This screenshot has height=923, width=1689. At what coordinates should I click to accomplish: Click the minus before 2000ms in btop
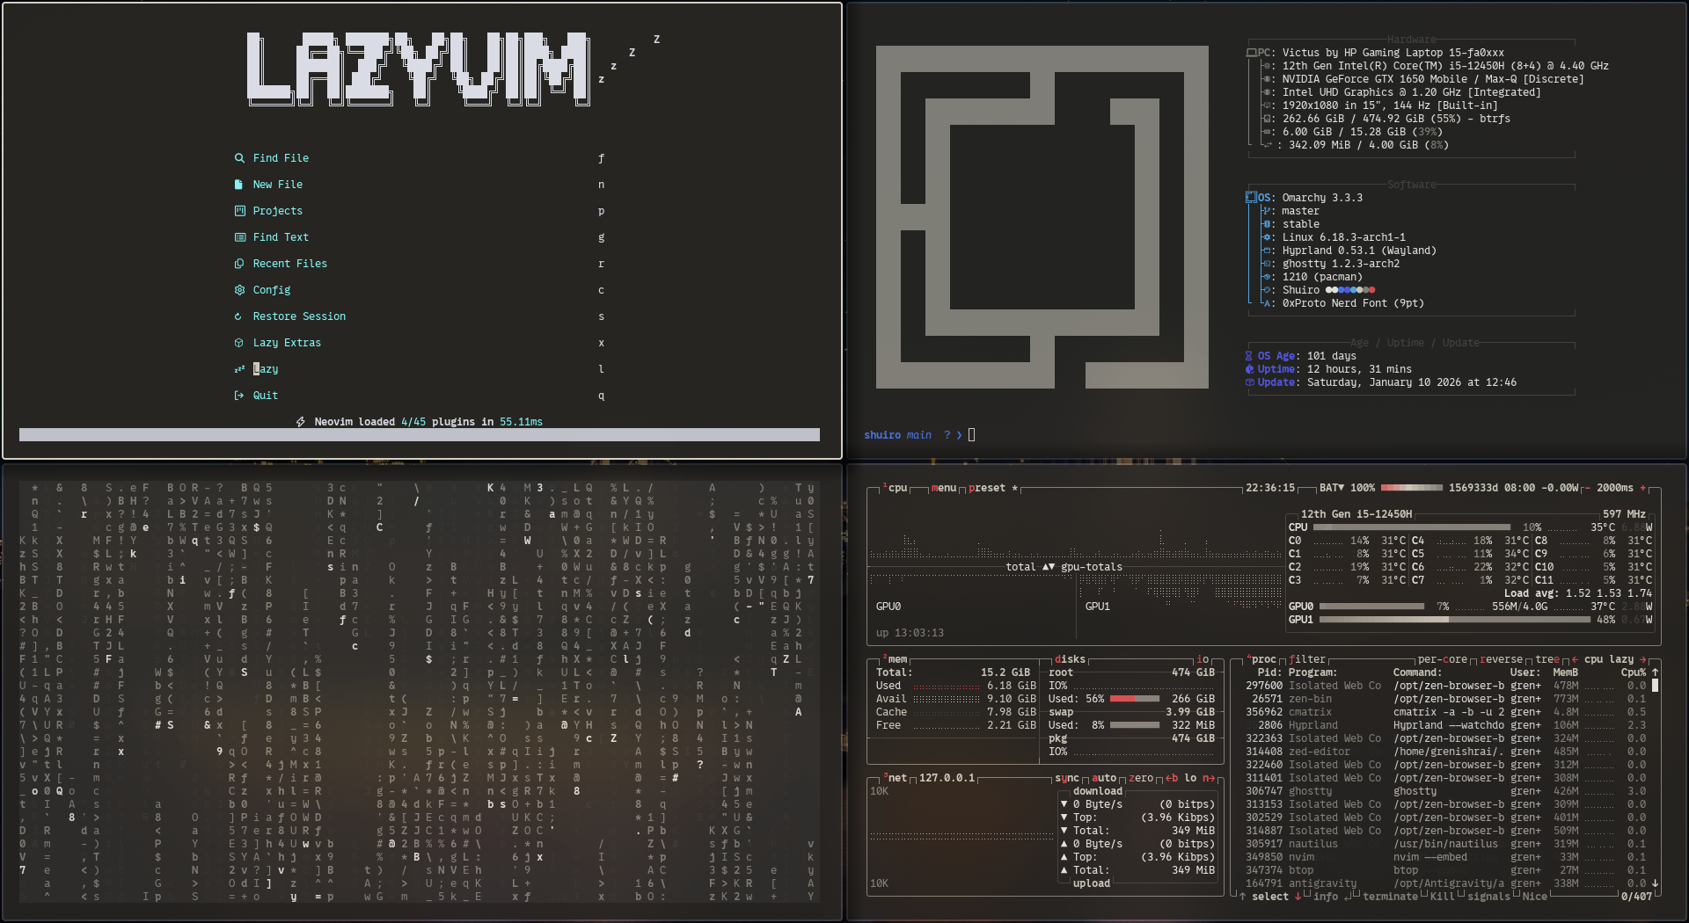(x=1587, y=488)
